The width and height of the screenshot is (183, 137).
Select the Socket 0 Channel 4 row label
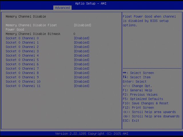[22, 56]
